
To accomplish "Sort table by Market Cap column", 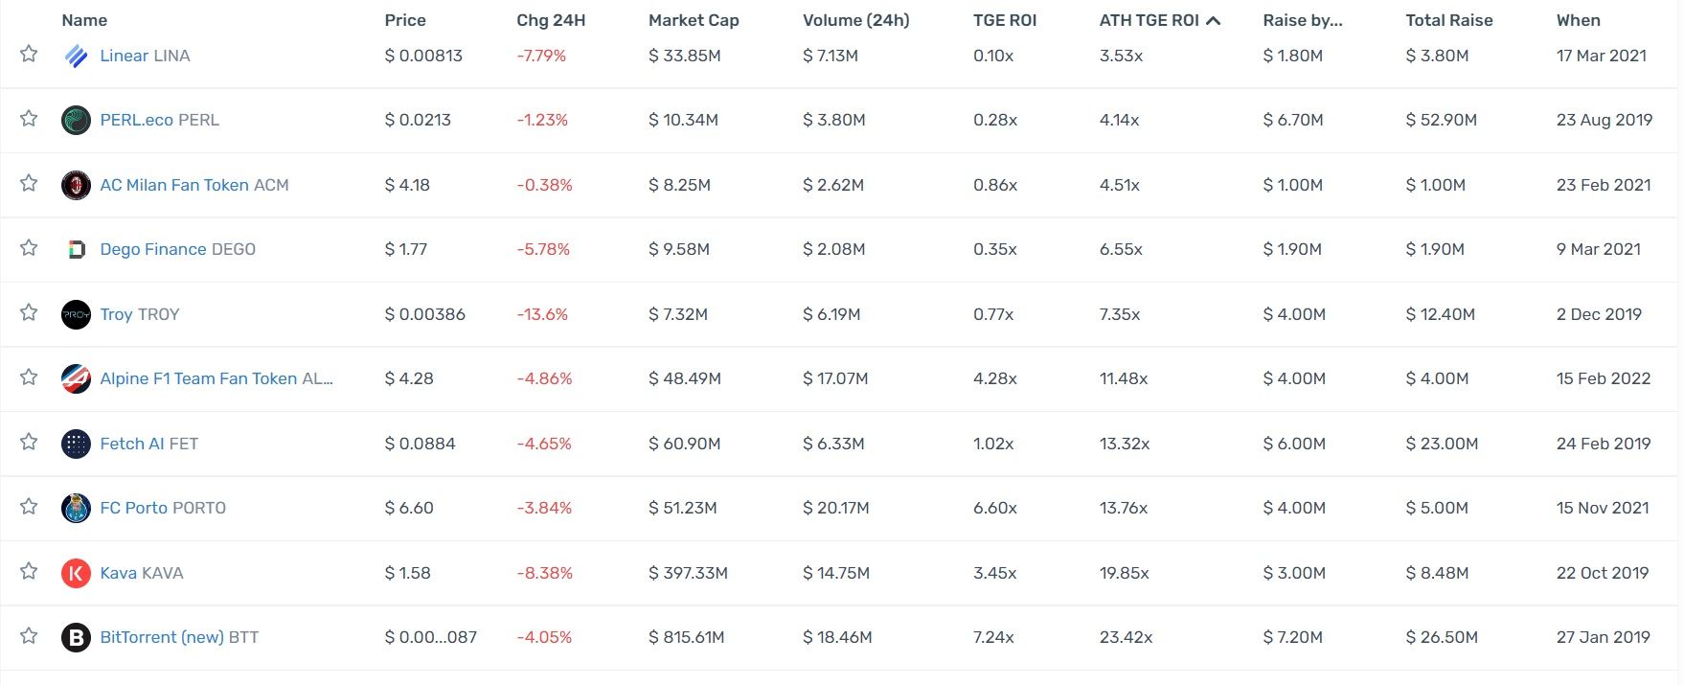I will tap(694, 20).
